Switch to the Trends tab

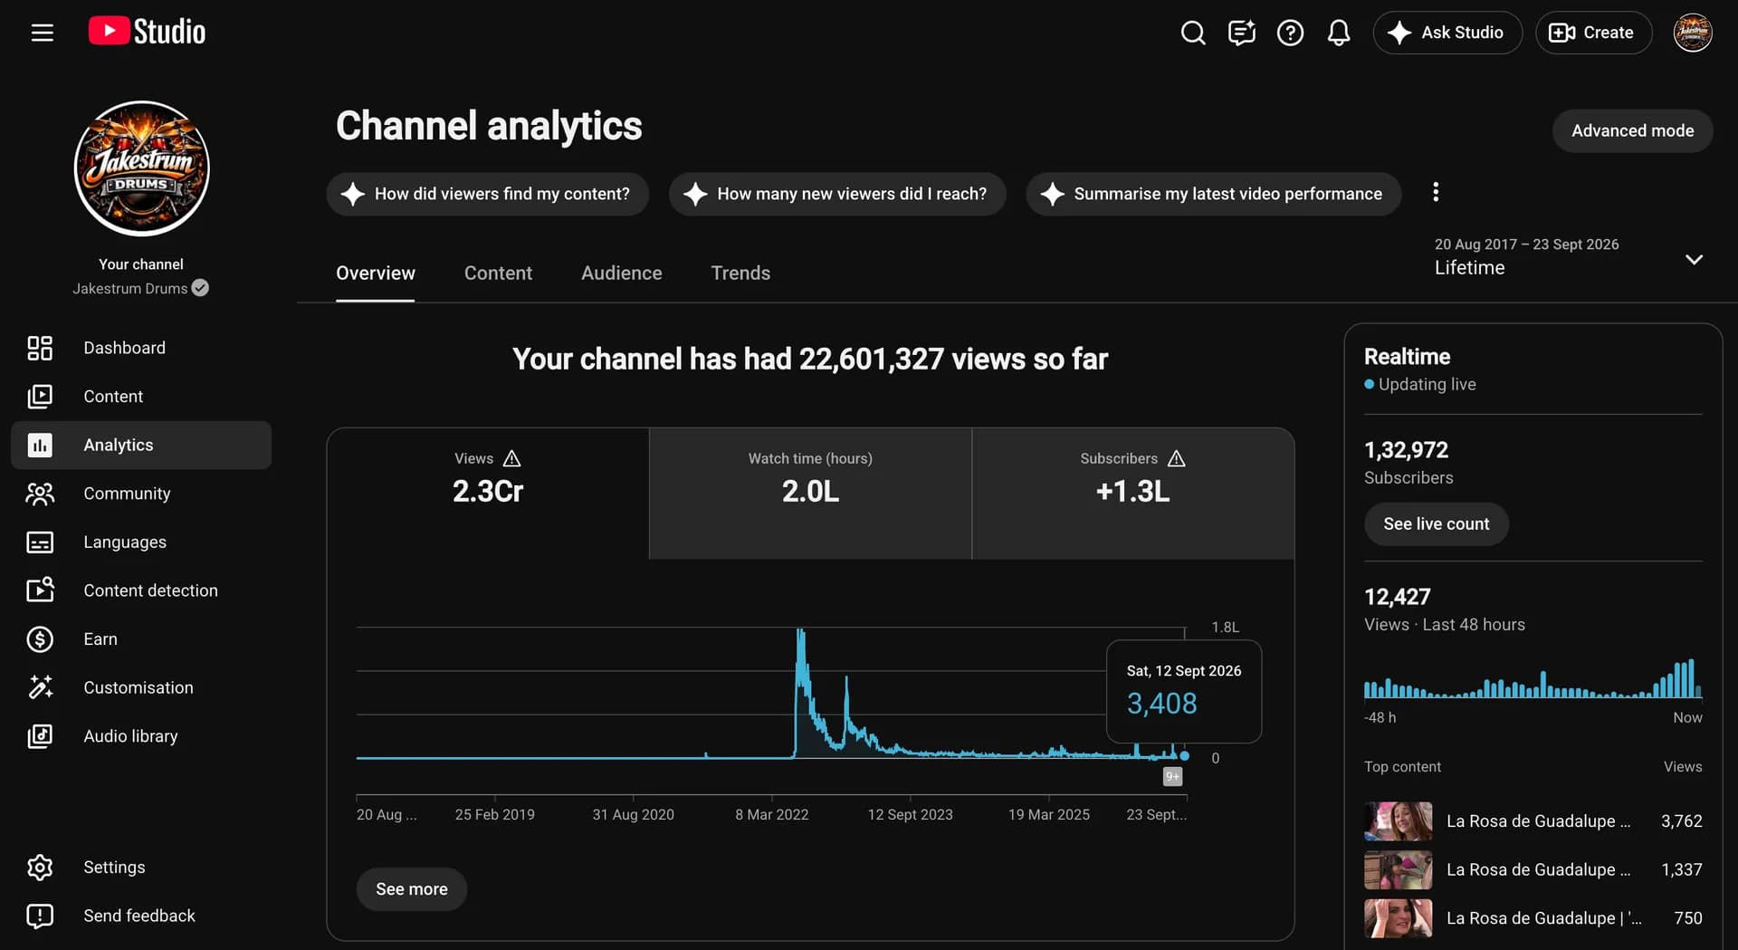click(x=740, y=273)
